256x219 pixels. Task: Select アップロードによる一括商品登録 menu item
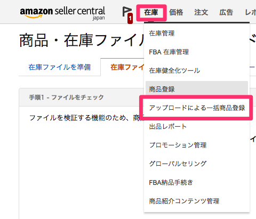[197, 108]
